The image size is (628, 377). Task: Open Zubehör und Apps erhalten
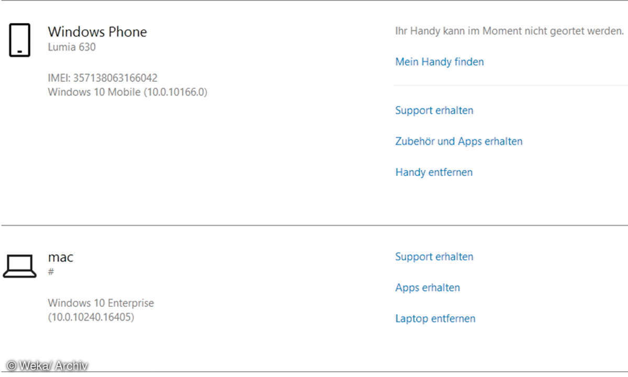click(458, 141)
